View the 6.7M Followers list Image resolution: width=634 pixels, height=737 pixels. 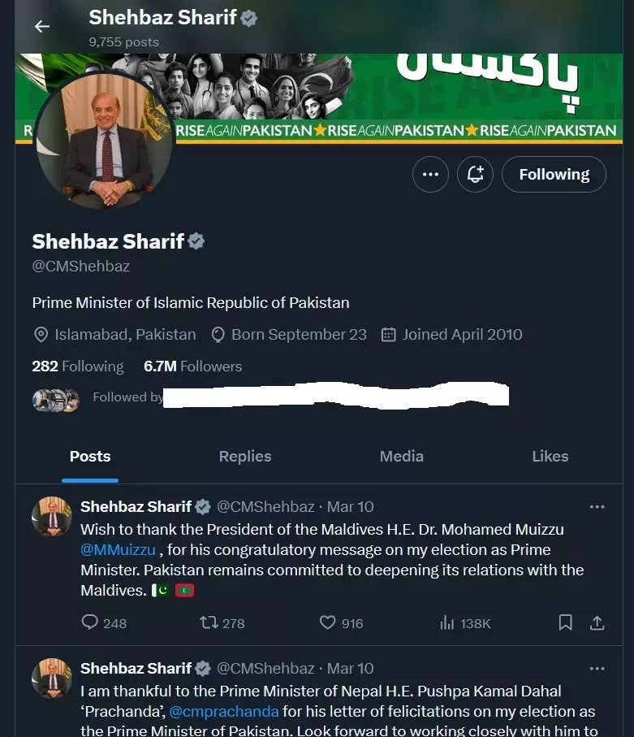click(192, 366)
